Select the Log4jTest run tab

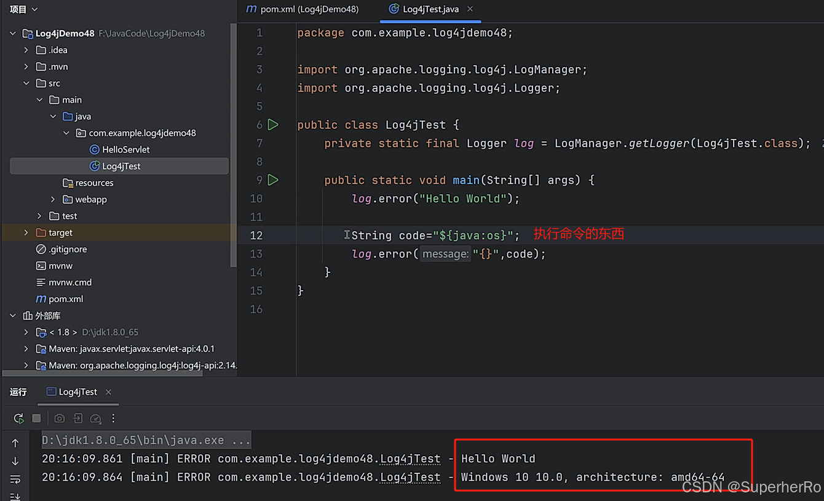pyautogui.click(x=77, y=392)
